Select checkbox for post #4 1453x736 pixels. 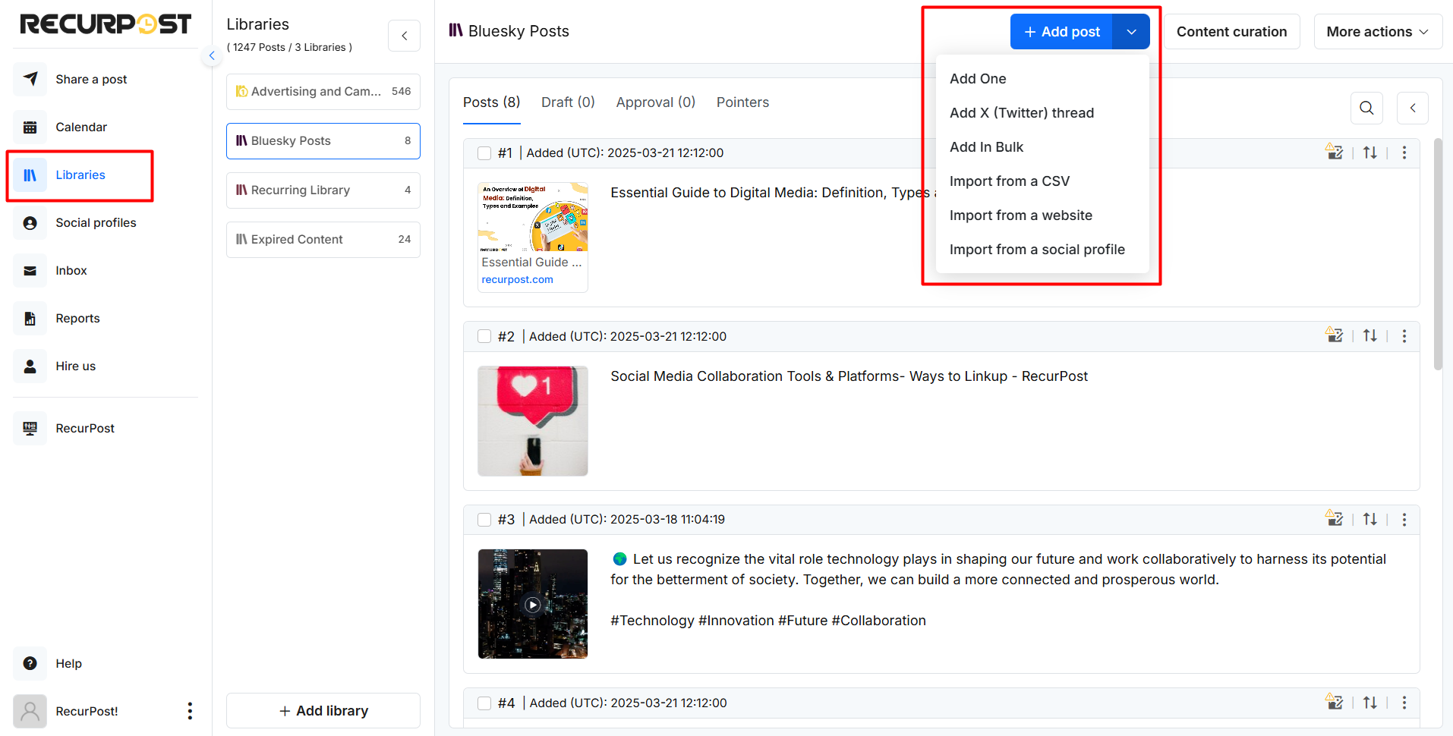(484, 703)
